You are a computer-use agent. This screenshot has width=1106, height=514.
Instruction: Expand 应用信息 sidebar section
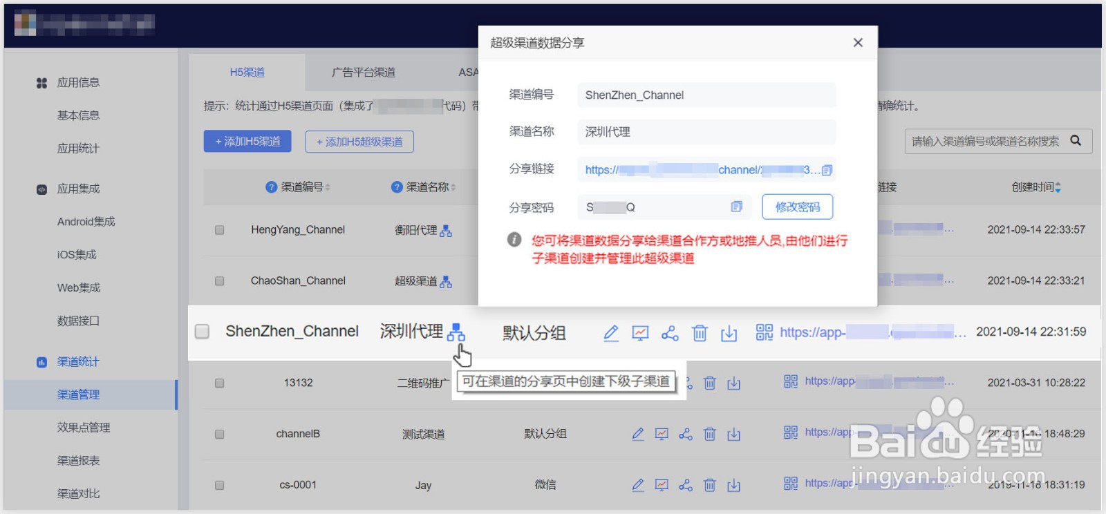78,83
